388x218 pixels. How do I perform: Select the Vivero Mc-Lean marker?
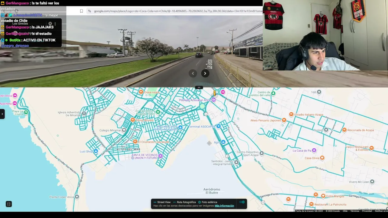coord(372,182)
